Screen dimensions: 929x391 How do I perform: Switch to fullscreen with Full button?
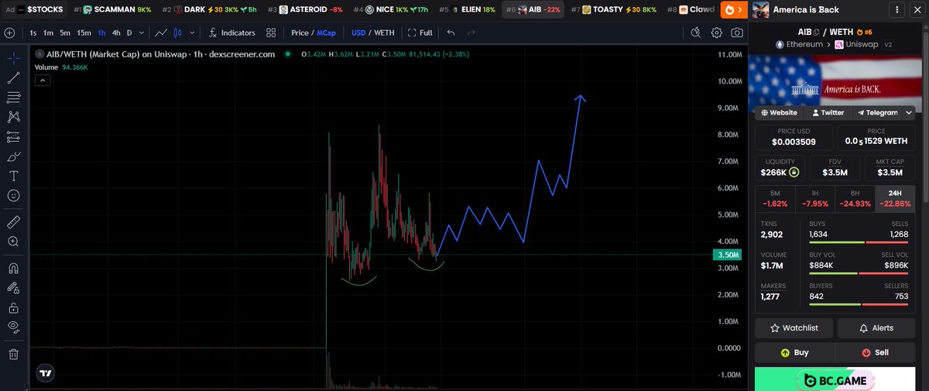coord(420,33)
